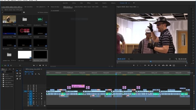Switch to Color workspace
The image size is (196, 110).
pos(81,3)
